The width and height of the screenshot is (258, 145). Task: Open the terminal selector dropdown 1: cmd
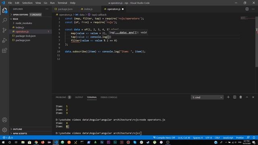(207, 97)
